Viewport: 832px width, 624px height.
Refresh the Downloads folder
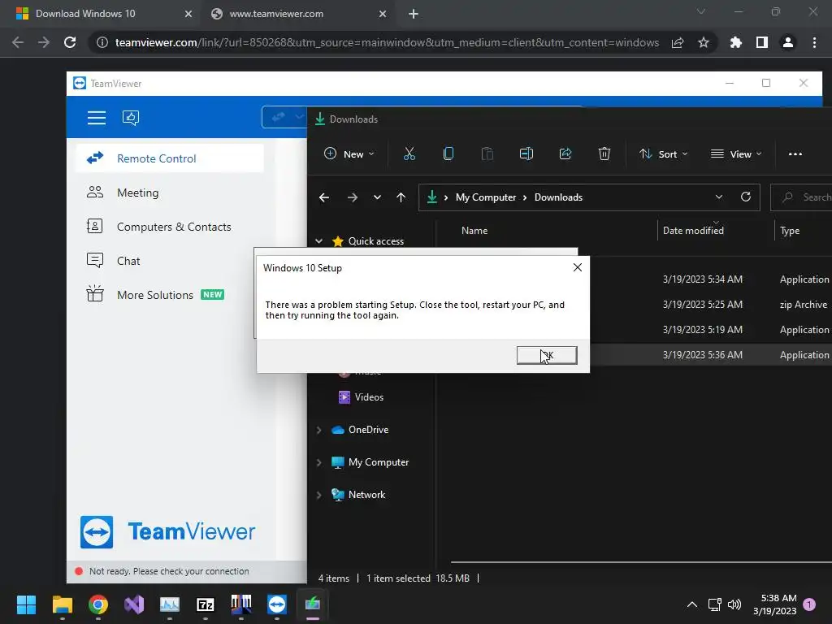[746, 197]
